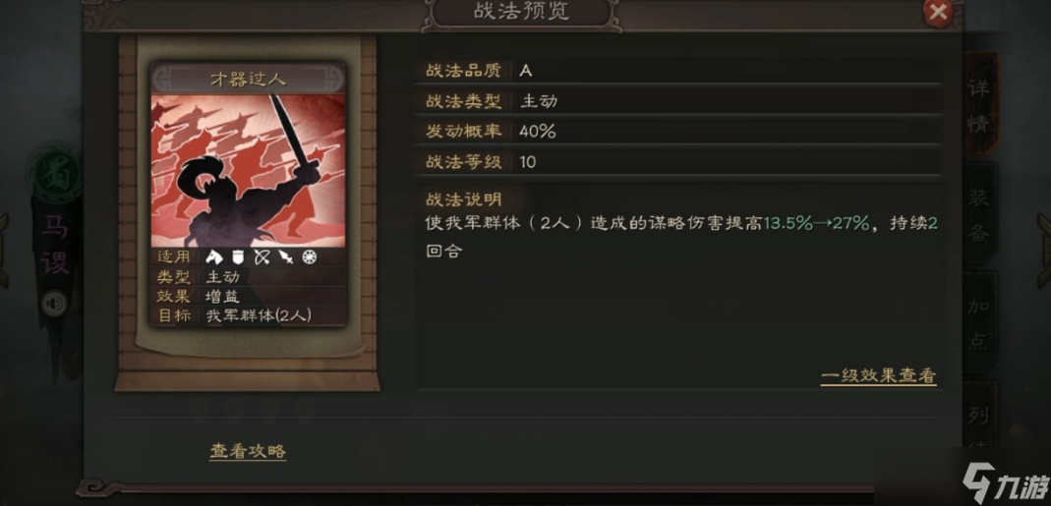Open the 查看攻略 guide link
Screen dimensions: 1051x506
tap(248, 451)
